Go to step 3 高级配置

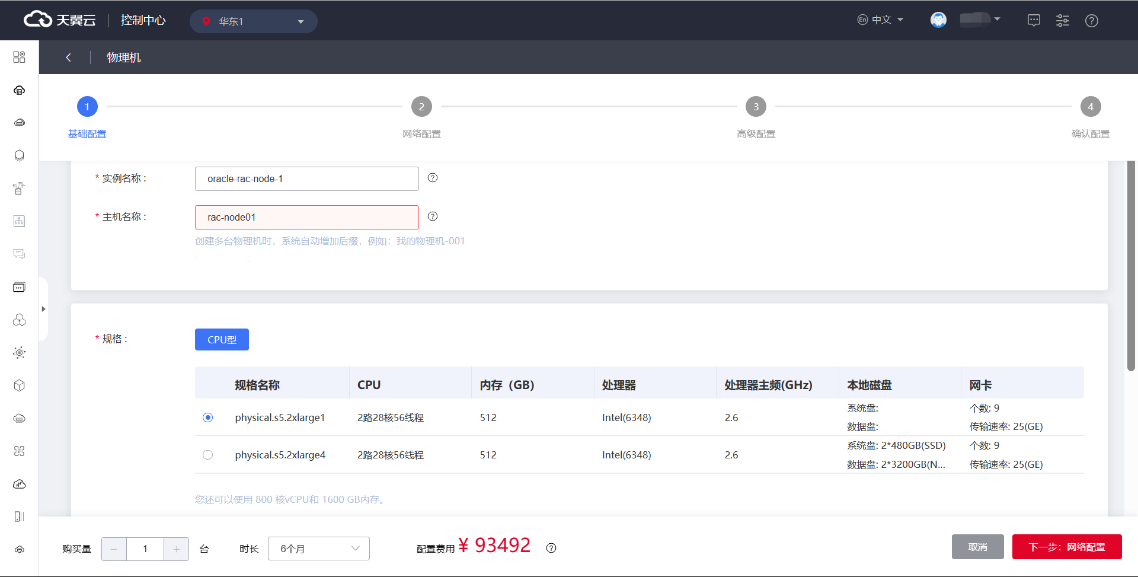tap(756, 107)
